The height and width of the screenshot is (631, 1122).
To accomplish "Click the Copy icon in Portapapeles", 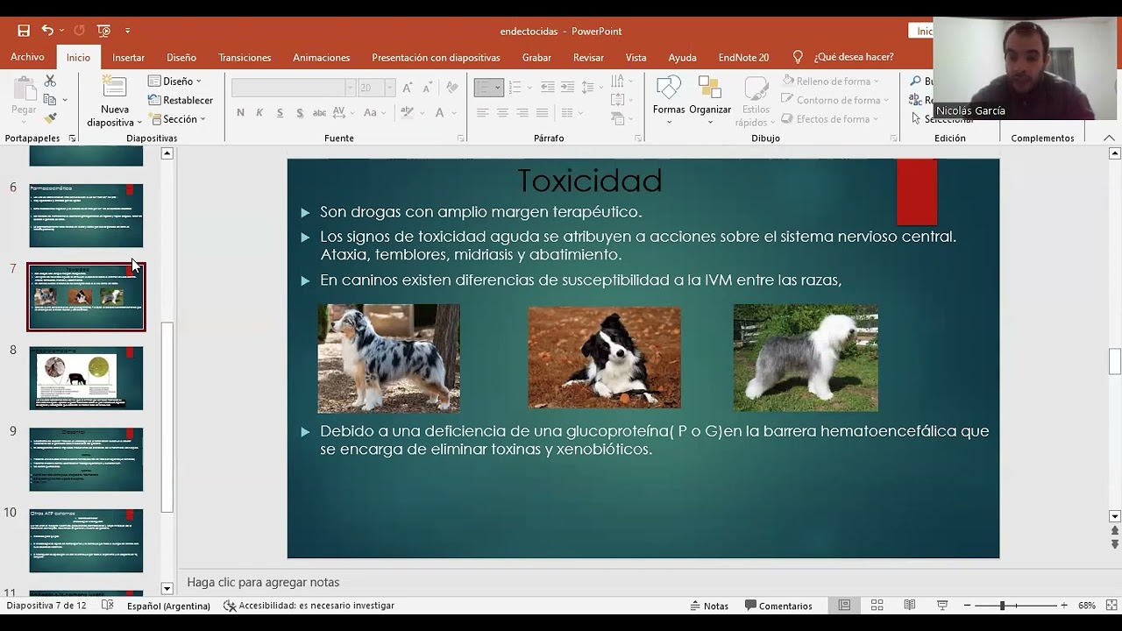I will click(x=50, y=100).
